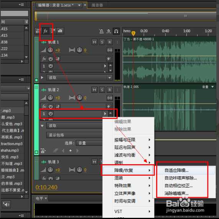
Task: Toggle track 2 fx rack power
Action: [x=51, y=107]
